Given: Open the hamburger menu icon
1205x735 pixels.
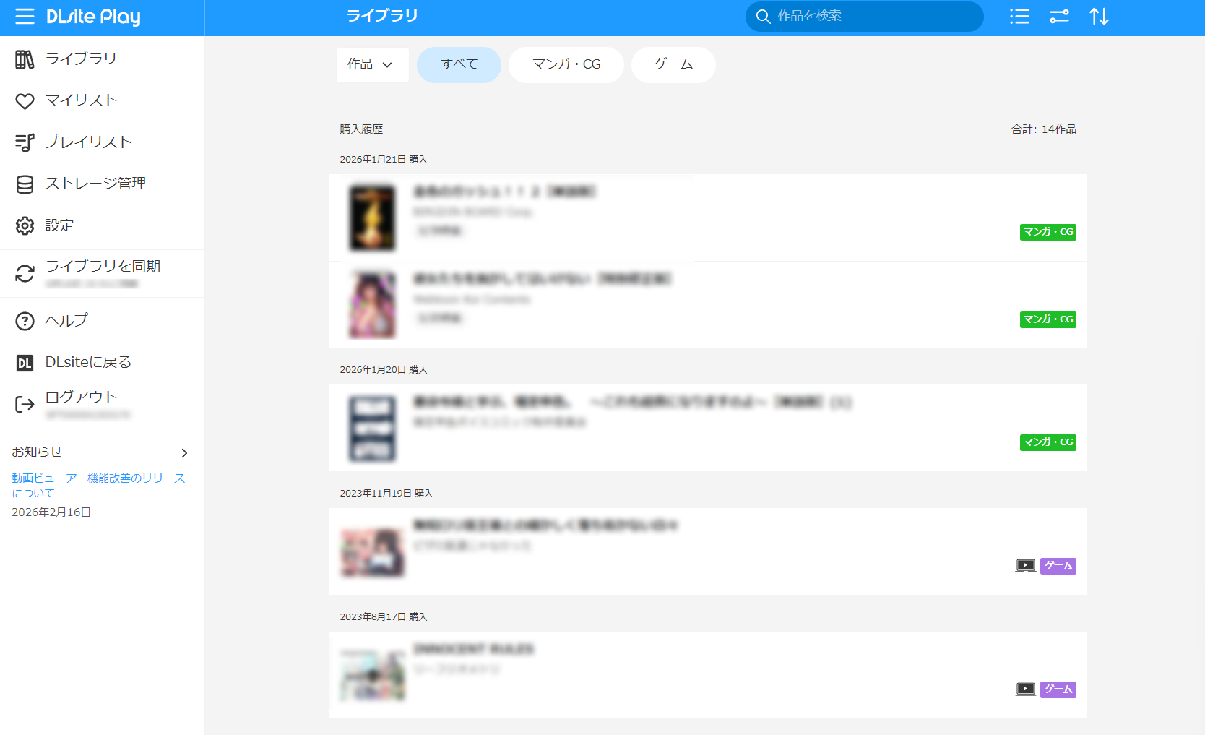Looking at the screenshot, I should 25,17.
